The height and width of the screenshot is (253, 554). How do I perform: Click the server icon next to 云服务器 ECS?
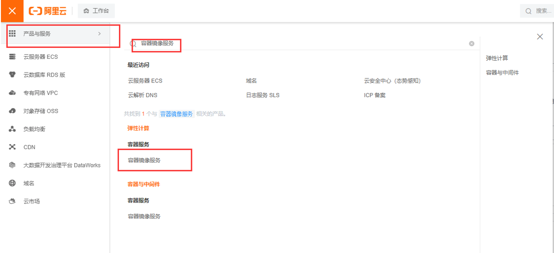click(x=12, y=57)
